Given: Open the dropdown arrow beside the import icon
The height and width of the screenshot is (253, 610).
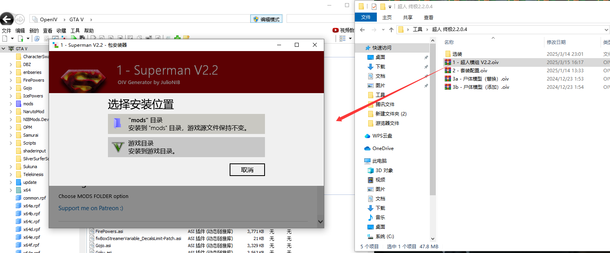Looking at the screenshot, I should (x=27, y=38).
